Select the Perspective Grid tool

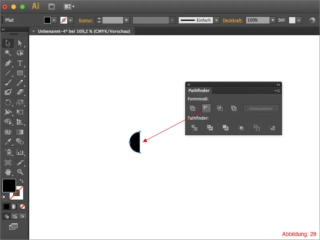point(20,122)
